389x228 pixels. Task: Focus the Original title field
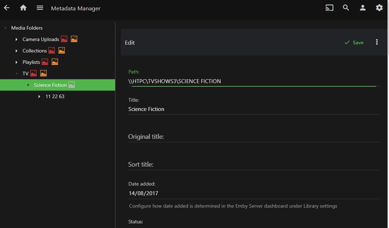tap(254, 137)
